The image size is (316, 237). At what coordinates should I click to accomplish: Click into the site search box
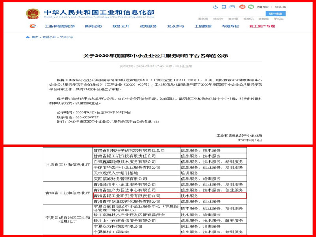[233, 14]
